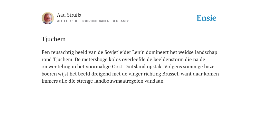Click the word Lenin in the paragraph
Image resolution: width=263 pixels, height=131 pixels.
[x=138, y=52]
